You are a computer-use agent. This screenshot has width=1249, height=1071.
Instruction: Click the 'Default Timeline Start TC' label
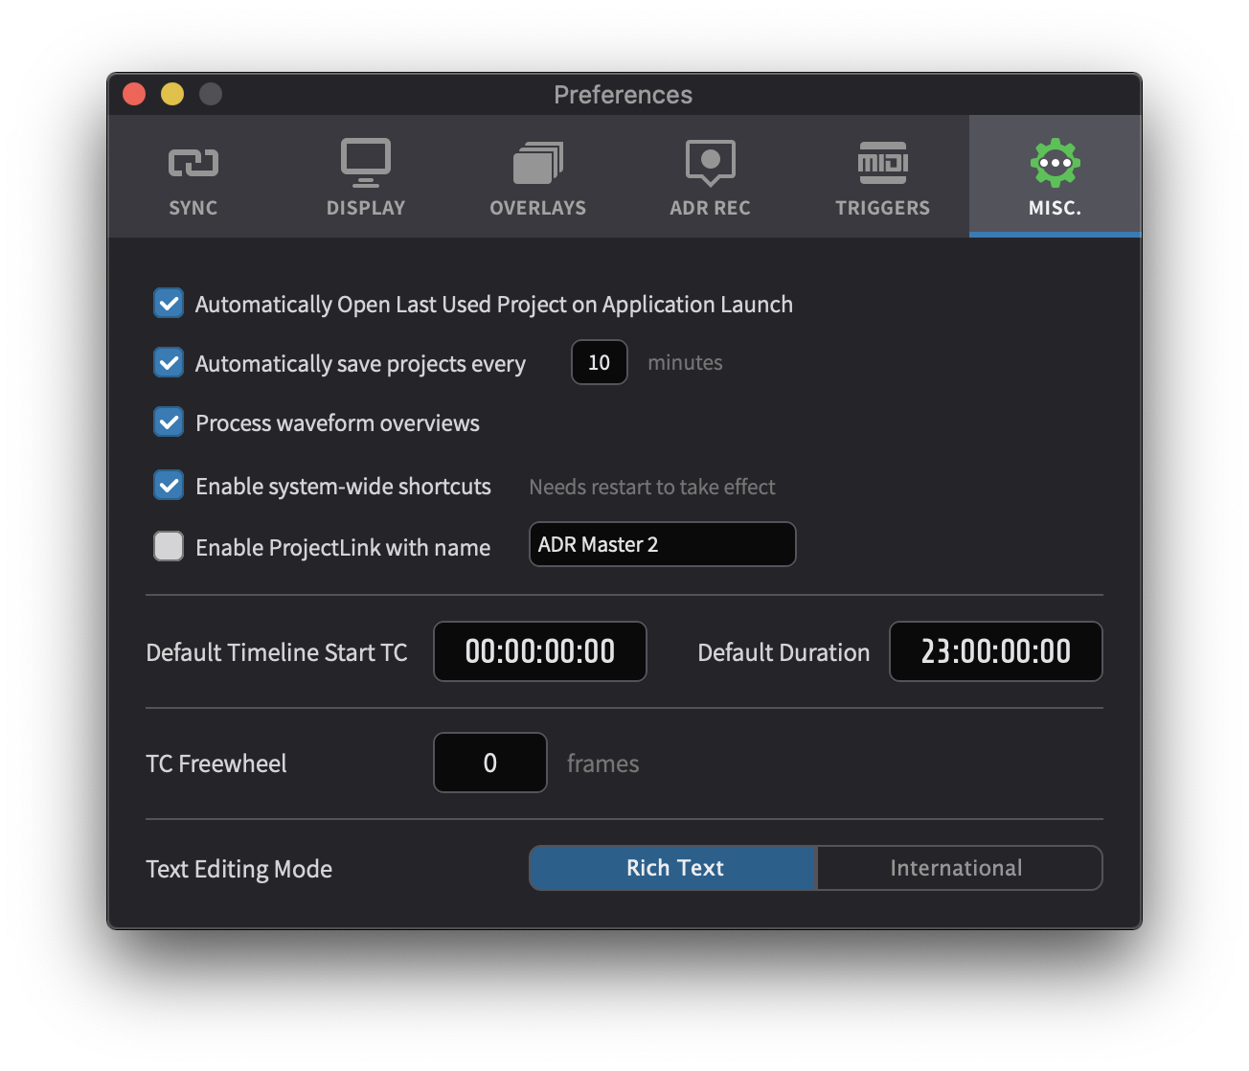tap(277, 652)
